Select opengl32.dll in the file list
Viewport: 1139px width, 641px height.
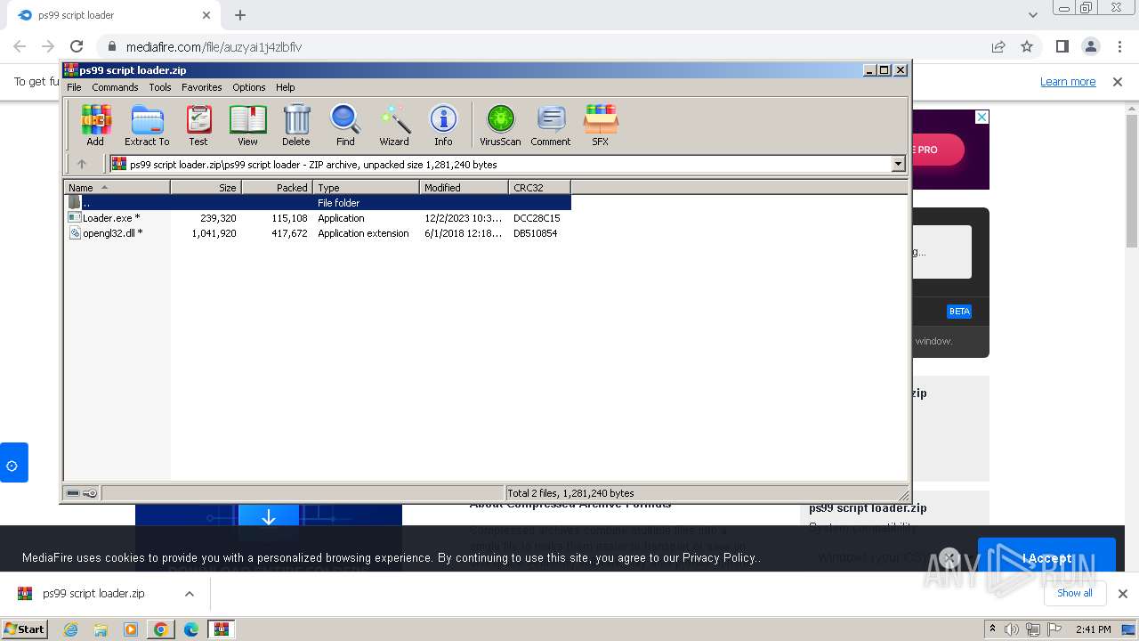click(318, 233)
